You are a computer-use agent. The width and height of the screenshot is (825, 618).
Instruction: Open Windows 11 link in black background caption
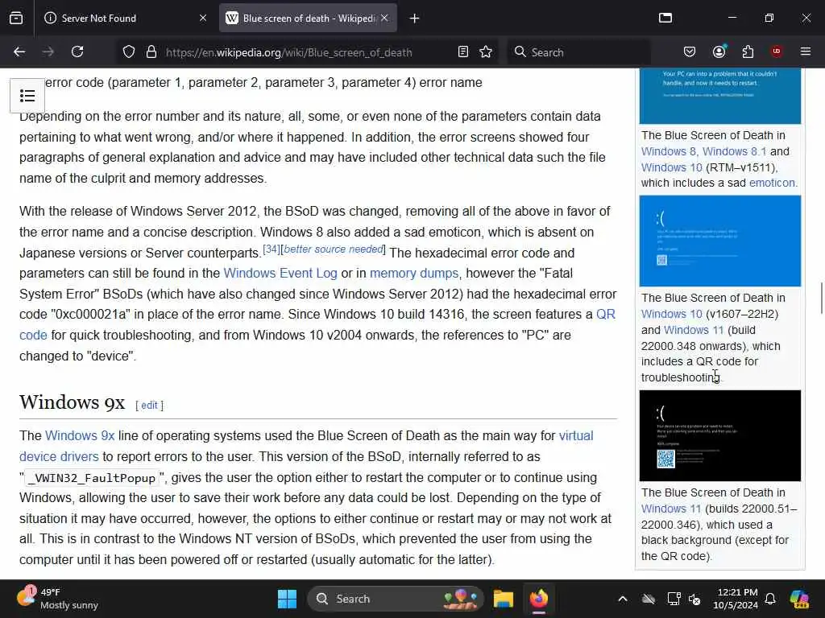pos(671,509)
